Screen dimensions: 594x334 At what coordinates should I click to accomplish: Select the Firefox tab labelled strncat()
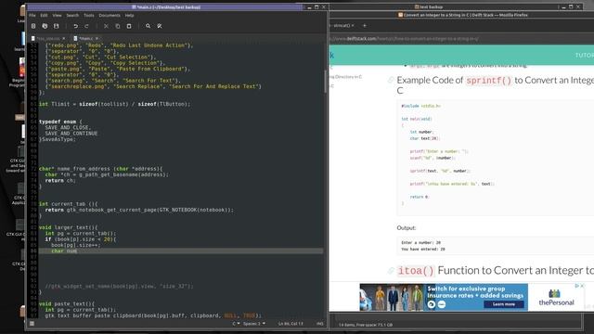[x=341, y=26]
